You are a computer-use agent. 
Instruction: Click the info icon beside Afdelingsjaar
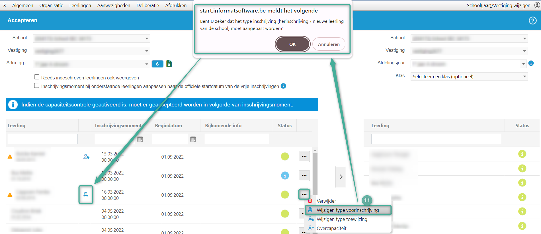531,63
